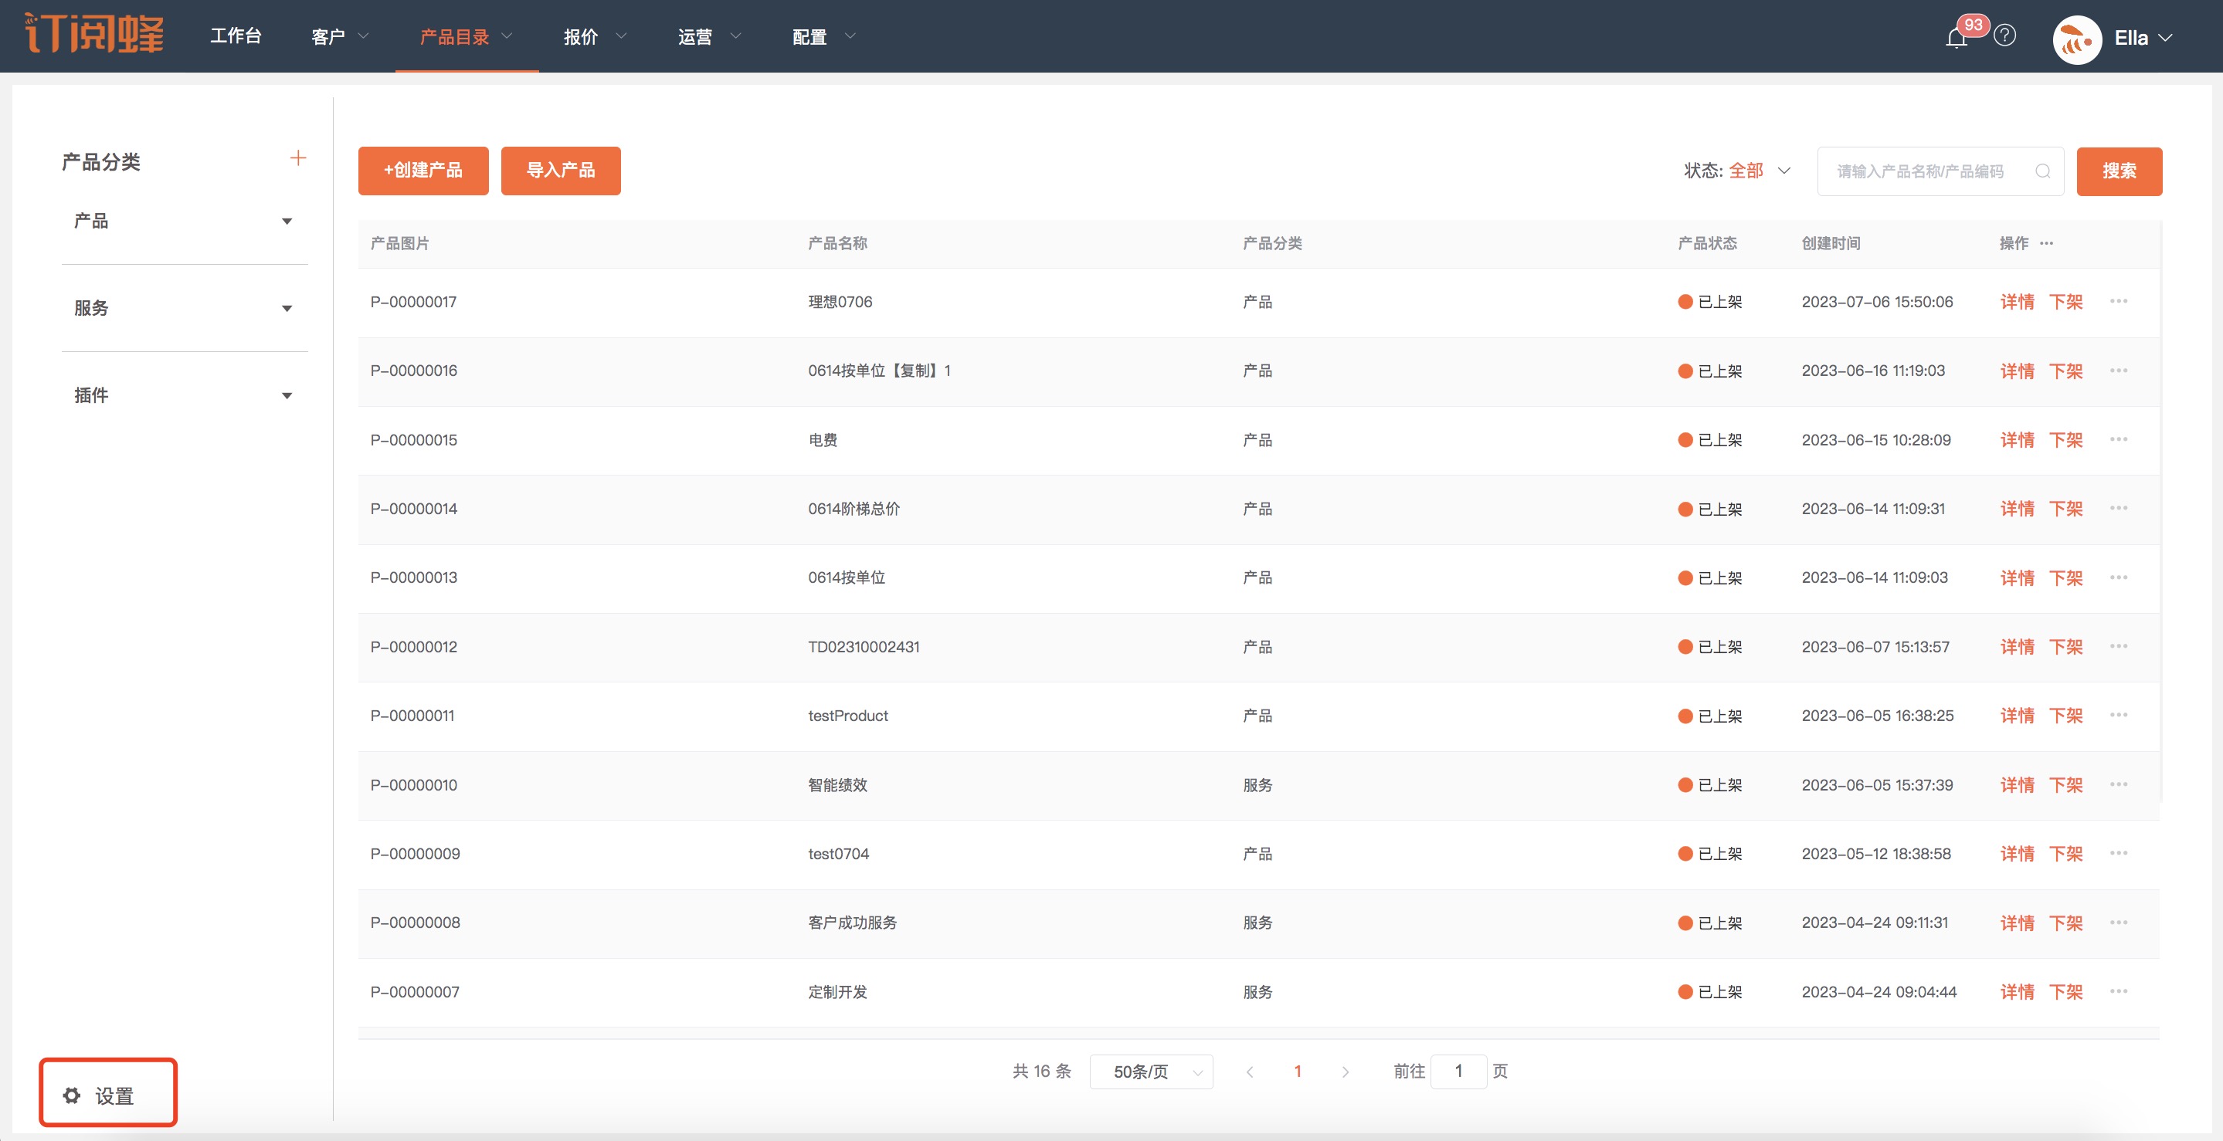
Task: Click the plus icon beside 产品分类
Action: (x=297, y=159)
